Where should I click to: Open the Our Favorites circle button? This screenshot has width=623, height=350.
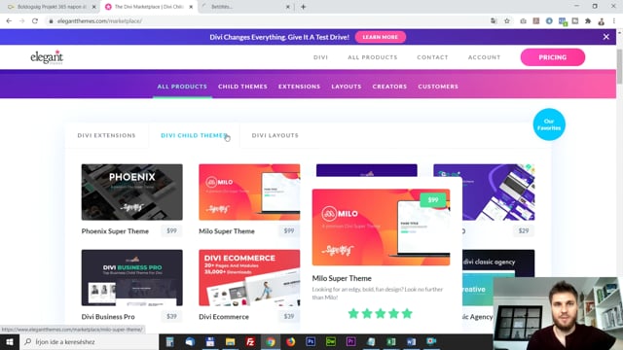(x=549, y=124)
